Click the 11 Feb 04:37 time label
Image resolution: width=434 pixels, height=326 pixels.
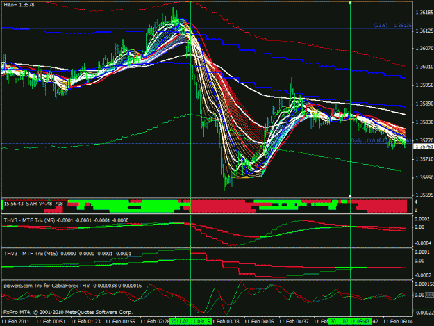[x=294, y=322]
